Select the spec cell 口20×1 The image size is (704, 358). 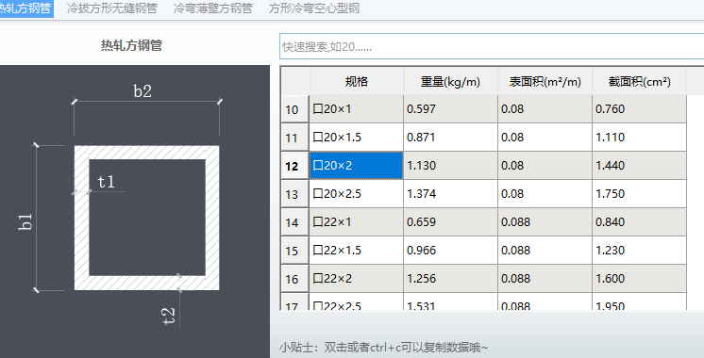(357, 109)
